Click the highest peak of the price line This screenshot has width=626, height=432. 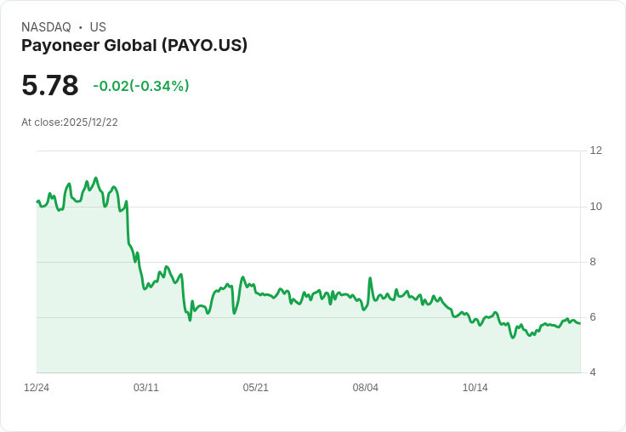(96, 178)
